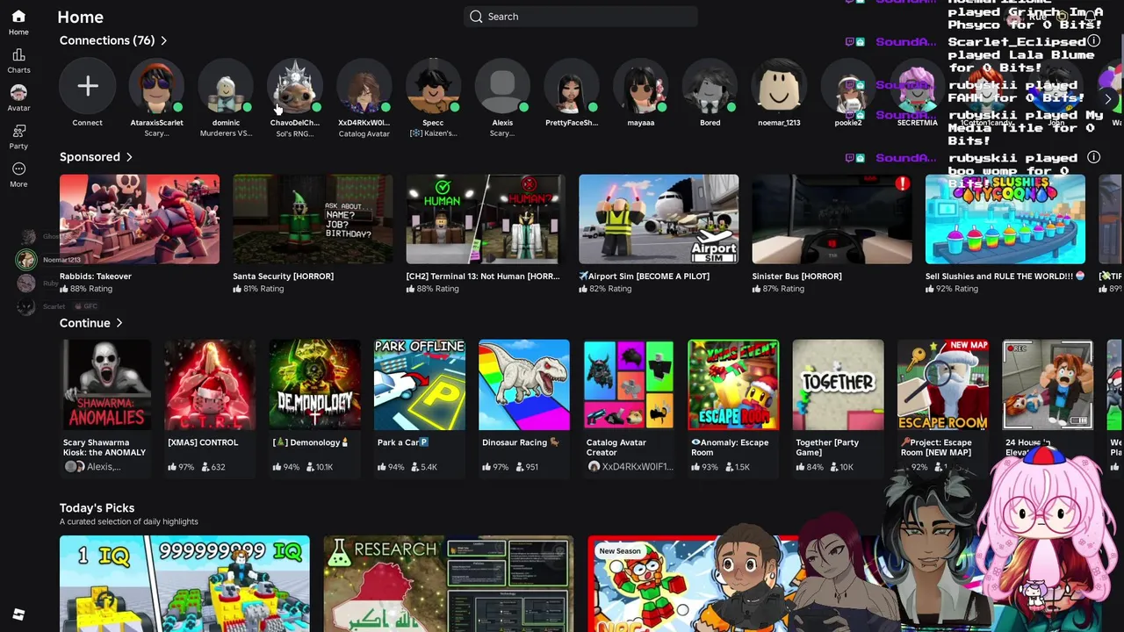Open ChavoDelCh connection avatar
The image size is (1124, 632).
(295, 86)
